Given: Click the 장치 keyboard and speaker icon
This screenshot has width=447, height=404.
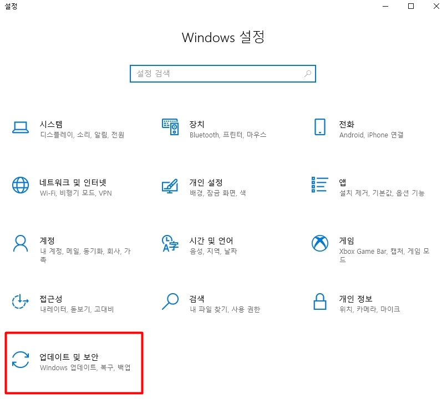Looking at the screenshot, I should (x=170, y=127).
